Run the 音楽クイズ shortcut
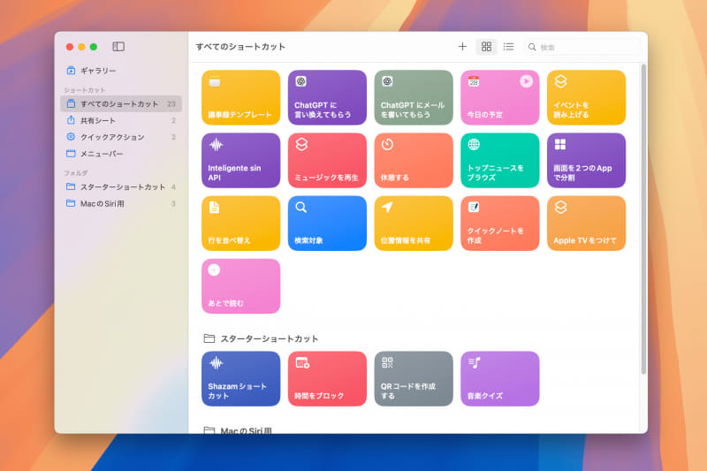Image resolution: width=707 pixels, height=471 pixels. pos(500,378)
